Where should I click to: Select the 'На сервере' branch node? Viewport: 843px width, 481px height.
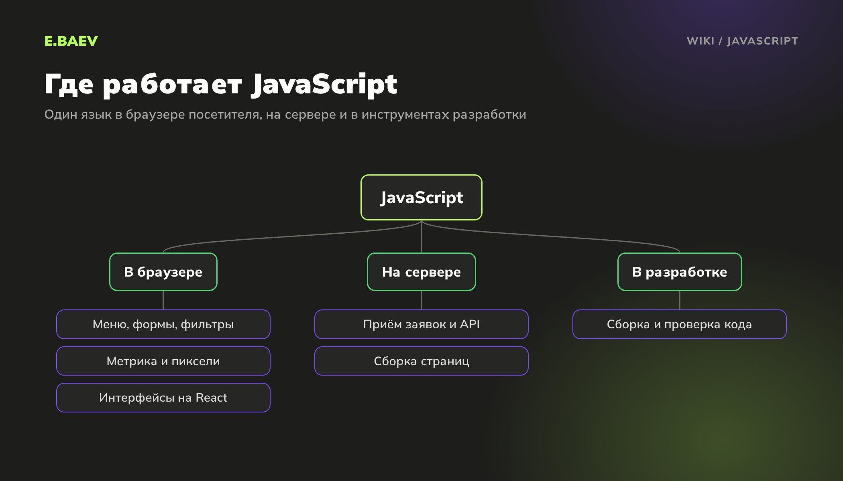click(x=421, y=272)
